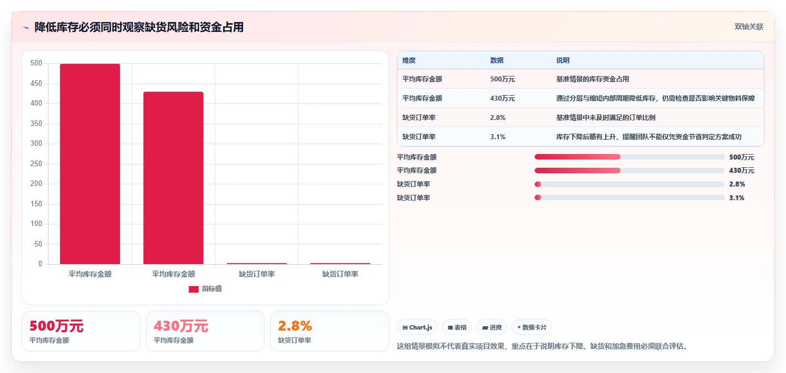This screenshot has width=786, height=373.
Task: Click the 说明 column header
Action: (563, 61)
